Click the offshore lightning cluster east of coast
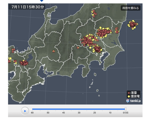The height and width of the screenshot is (121, 145). pos(133,25)
